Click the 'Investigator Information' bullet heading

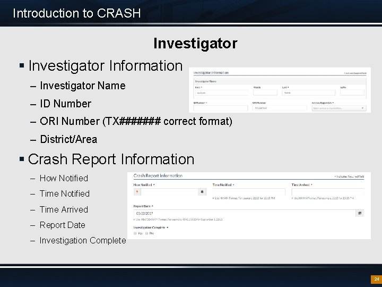point(106,66)
